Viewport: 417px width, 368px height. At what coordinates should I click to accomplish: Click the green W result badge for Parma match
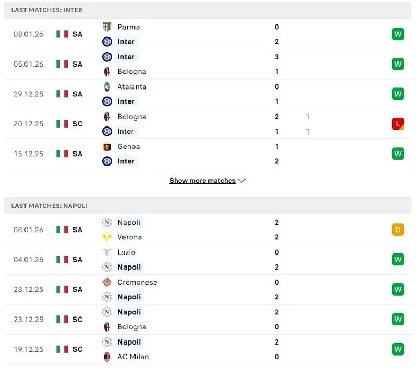(x=398, y=34)
